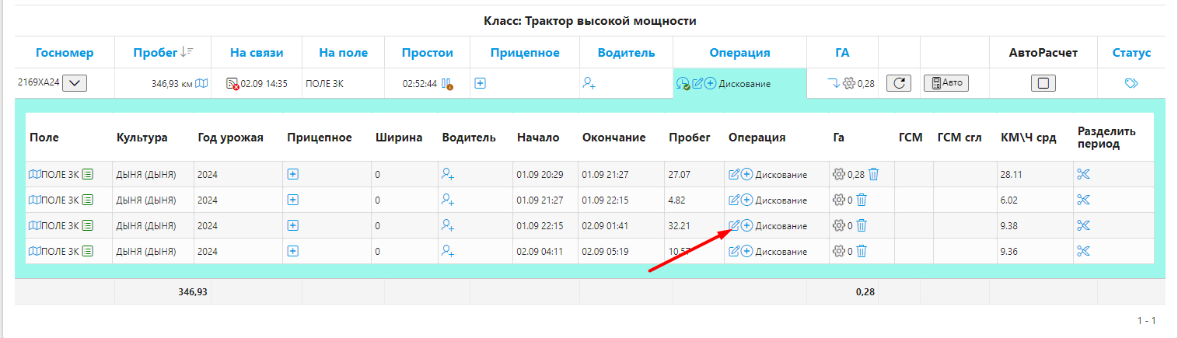
Task: Click the average speed value 9.36
Action: [x=1009, y=252]
